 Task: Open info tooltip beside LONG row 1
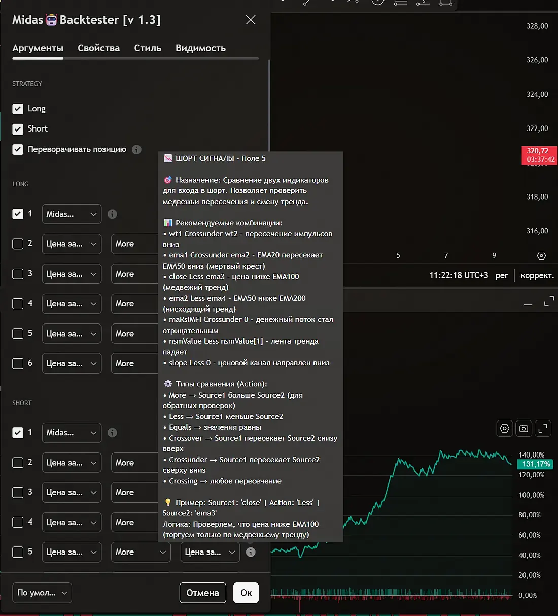[112, 214]
